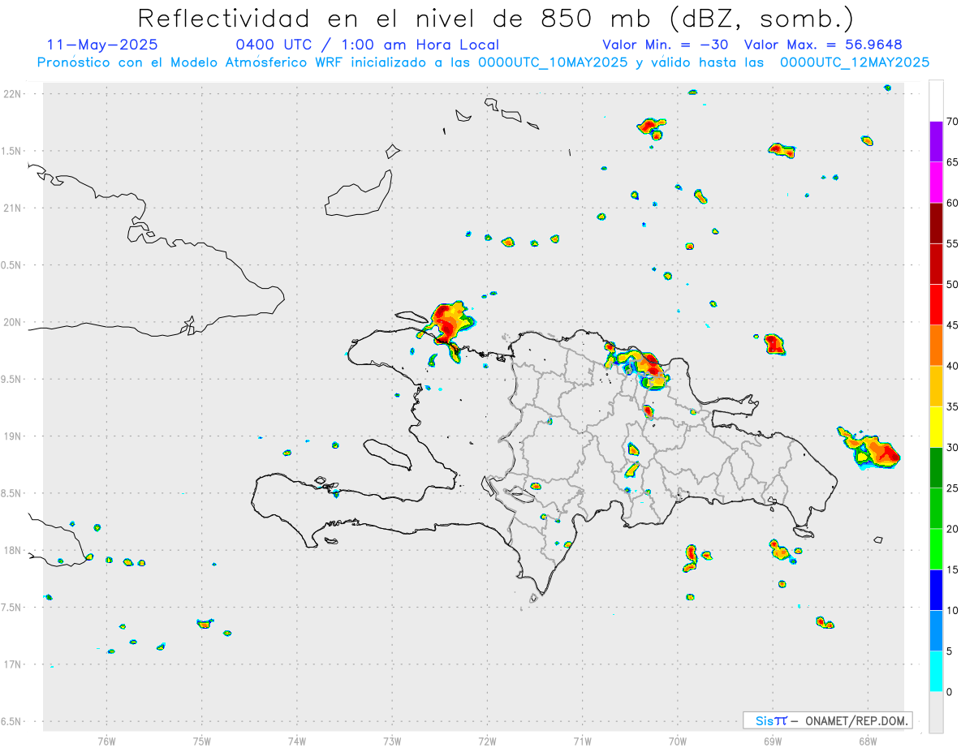
Task: Click the gray below-zero legend segment
Action: coord(936,712)
